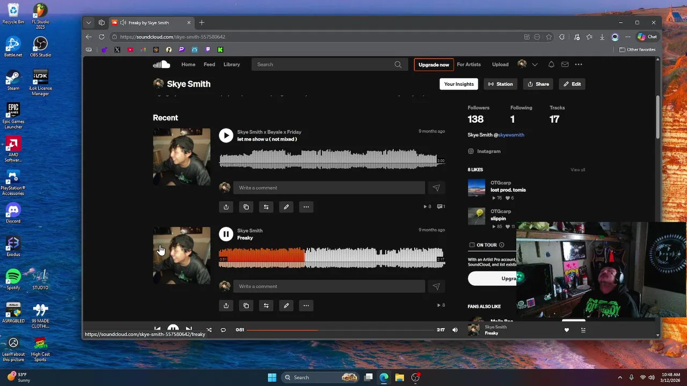Open Your Insights

[x=459, y=84]
